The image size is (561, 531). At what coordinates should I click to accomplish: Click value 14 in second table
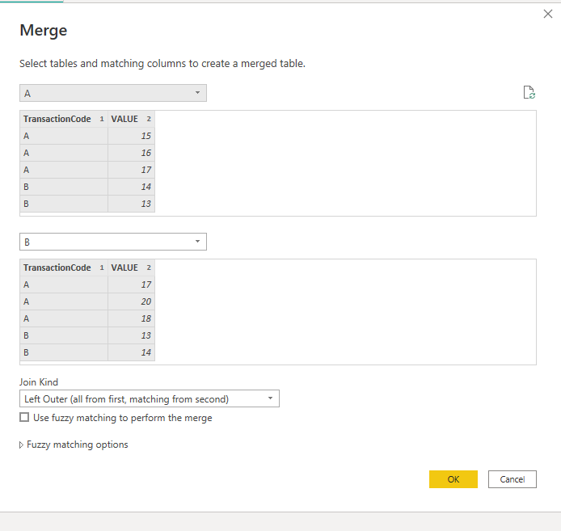(x=131, y=353)
